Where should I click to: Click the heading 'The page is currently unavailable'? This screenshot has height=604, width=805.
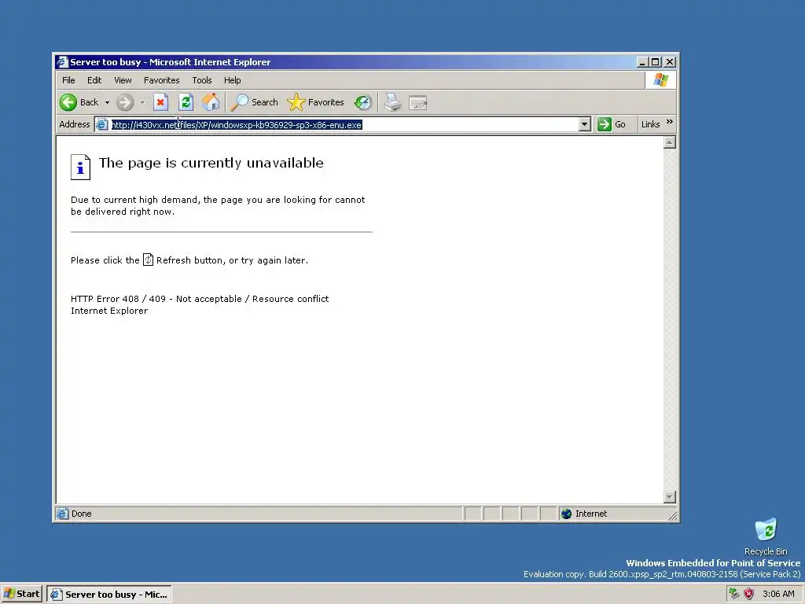[x=211, y=163]
